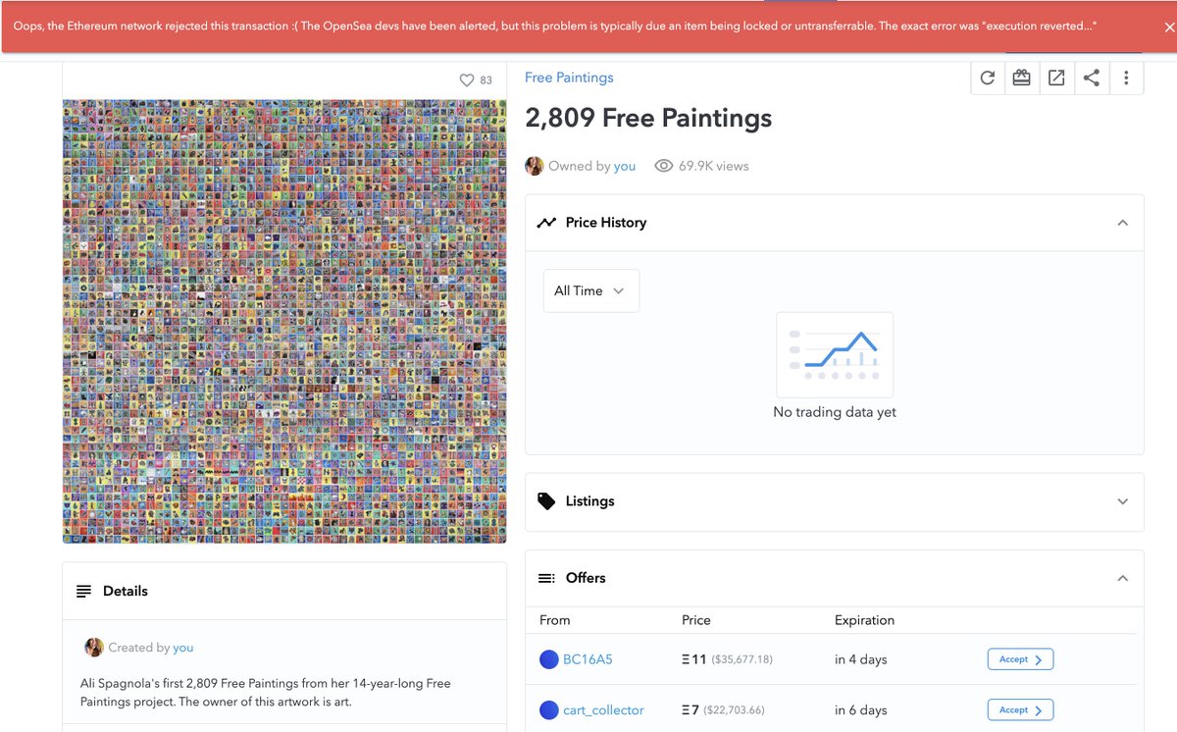This screenshot has width=1177, height=732.
Task: Click the Details header label
Action: pos(126,592)
